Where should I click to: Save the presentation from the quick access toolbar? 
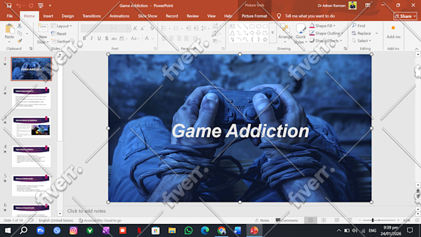tap(9, 6)
